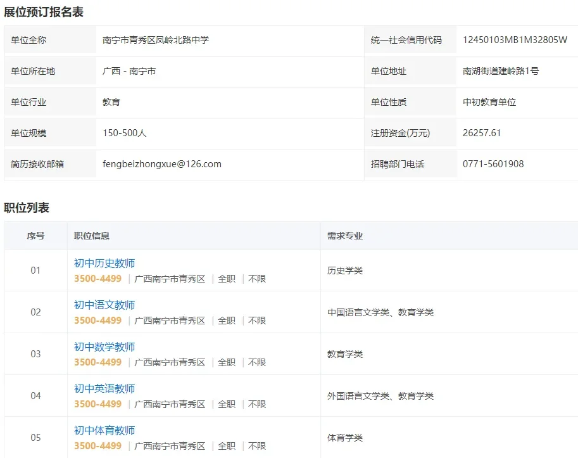Click the address 南湖街道建岭路1号
Image resolution: width=578 pixels, height=458 pixels.
(501, 71)
